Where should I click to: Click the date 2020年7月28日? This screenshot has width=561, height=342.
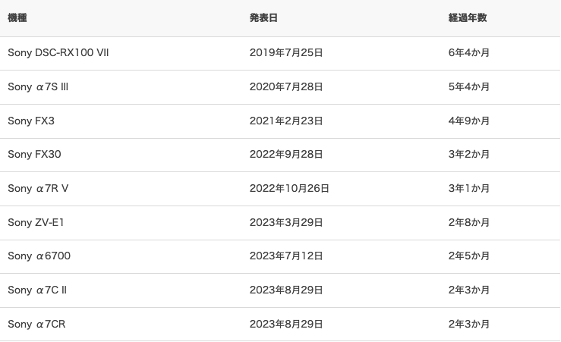point(286,87)
